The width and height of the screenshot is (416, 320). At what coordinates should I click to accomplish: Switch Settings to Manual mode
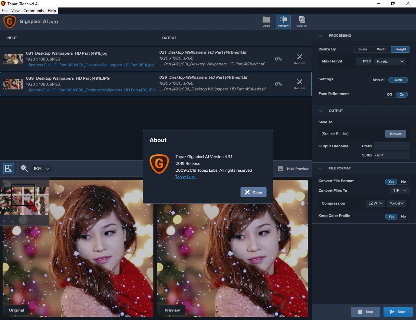tap(378, 80)
